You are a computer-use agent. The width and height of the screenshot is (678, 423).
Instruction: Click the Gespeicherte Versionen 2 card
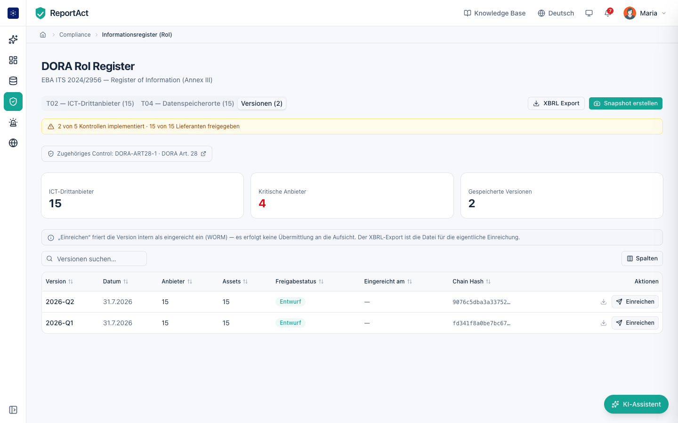[x=562, y=196]
